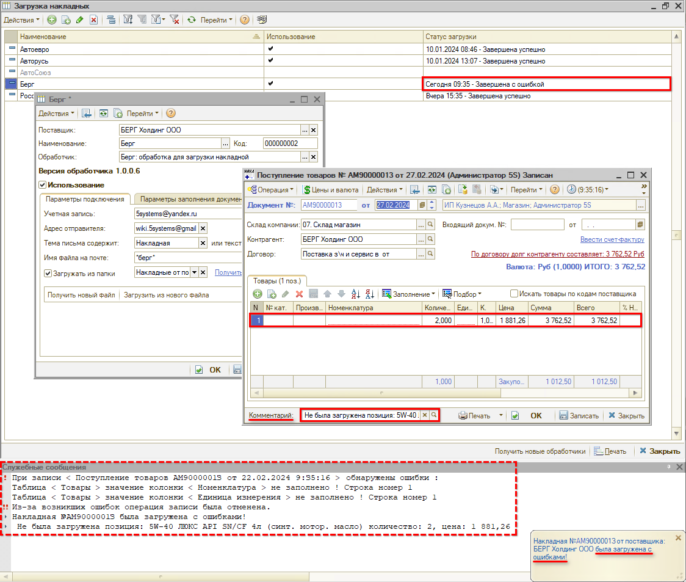686x582 pixels.
Task: Open Действия dropdown in Берг window
Action: 56,114
